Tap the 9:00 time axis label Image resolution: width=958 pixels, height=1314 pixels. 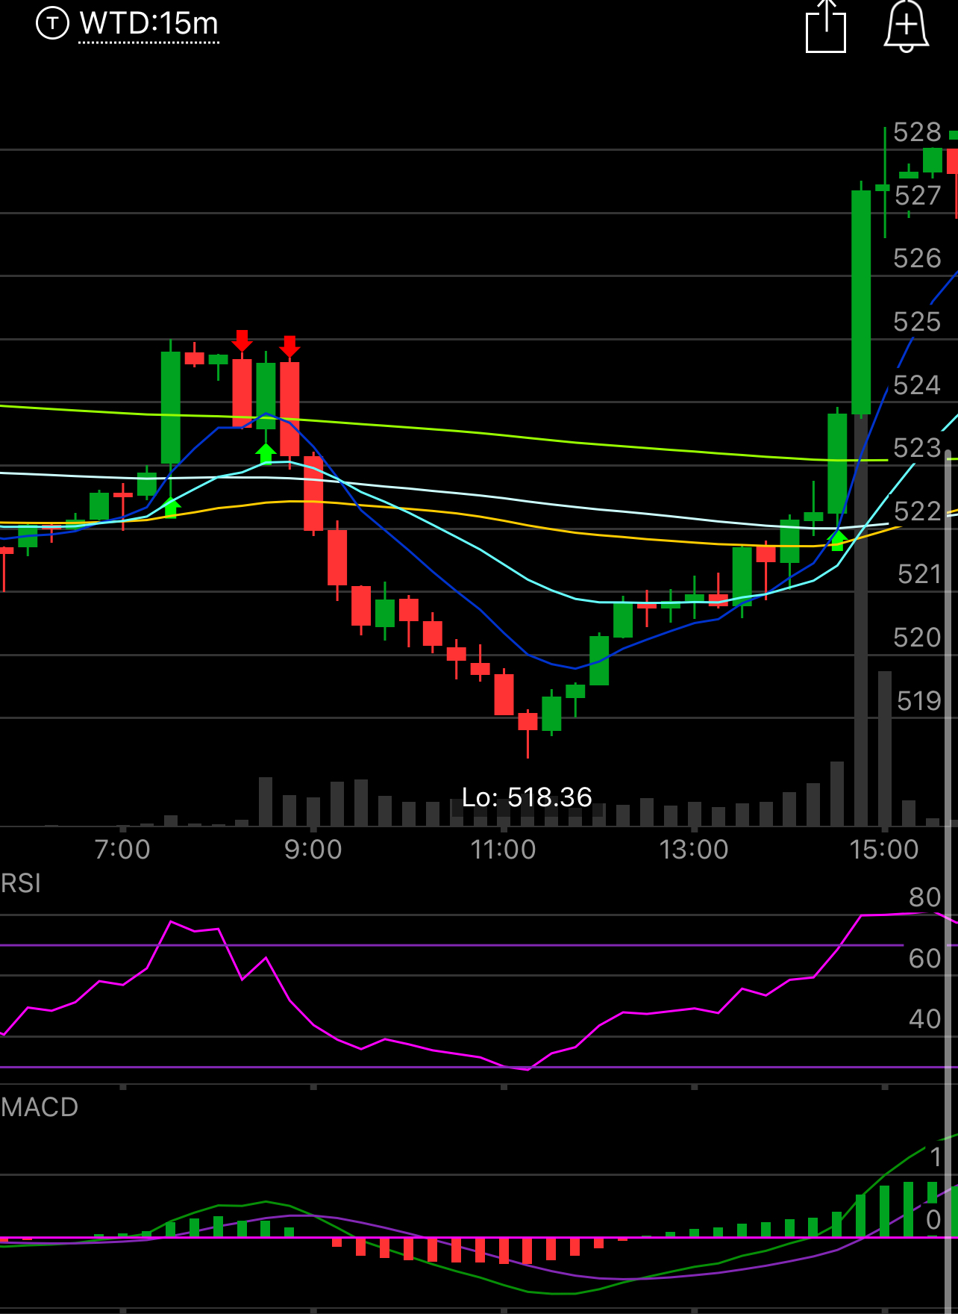pos(313,850)
